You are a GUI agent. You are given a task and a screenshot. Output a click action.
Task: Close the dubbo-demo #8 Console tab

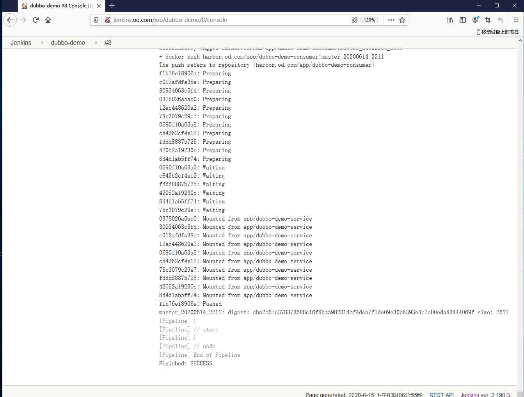point(99,6)
